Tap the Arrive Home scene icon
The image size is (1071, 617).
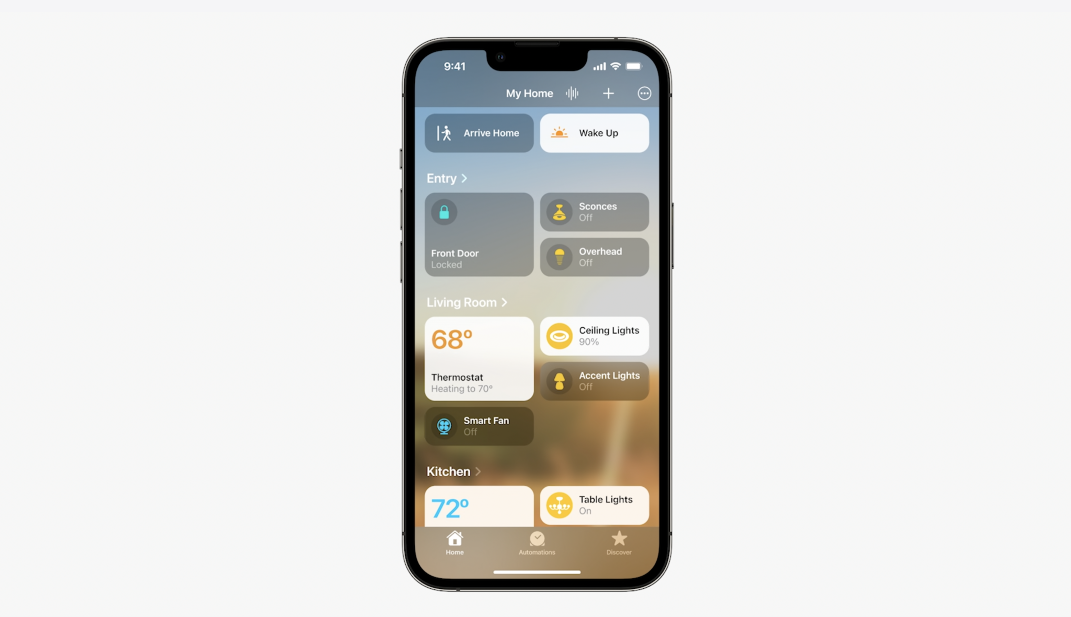pos(445,132)
